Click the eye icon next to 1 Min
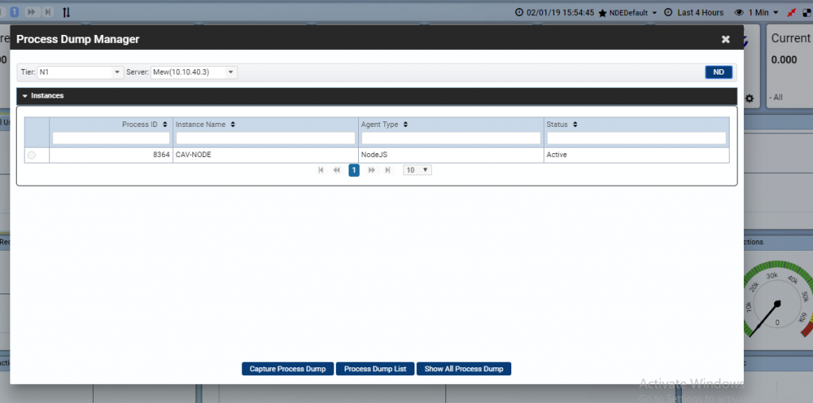Viewport: 813px width, 403px height. tap(739, 13)
